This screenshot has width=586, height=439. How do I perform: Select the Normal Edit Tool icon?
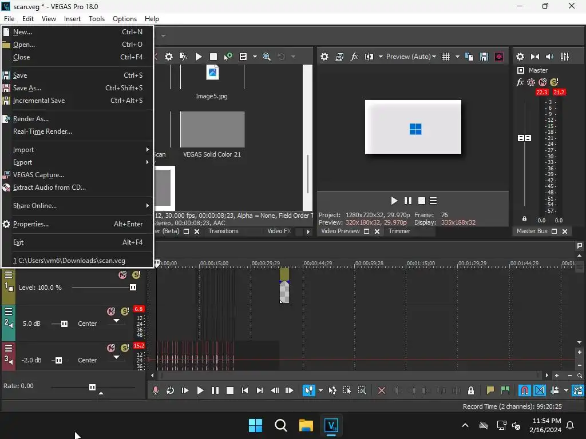coord(308,390)
